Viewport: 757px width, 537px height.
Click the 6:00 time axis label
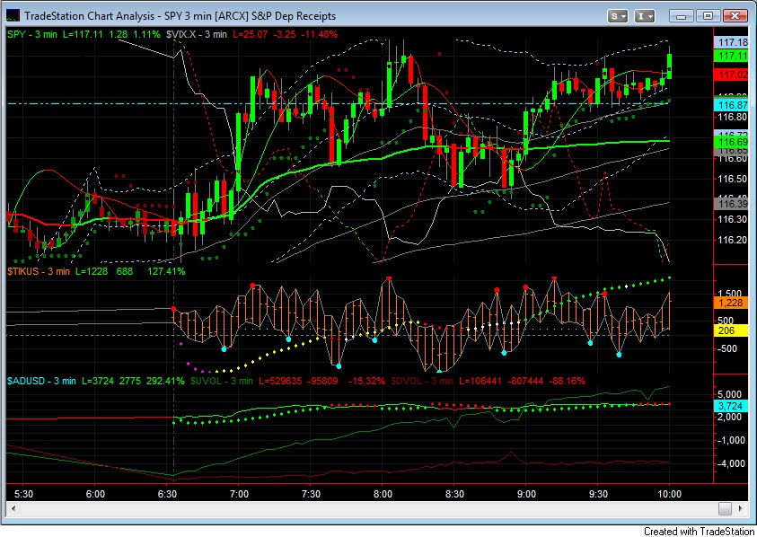tap(95, 494)
